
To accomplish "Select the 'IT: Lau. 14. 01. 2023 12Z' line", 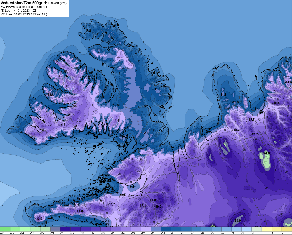I will [x=18, y=11].
